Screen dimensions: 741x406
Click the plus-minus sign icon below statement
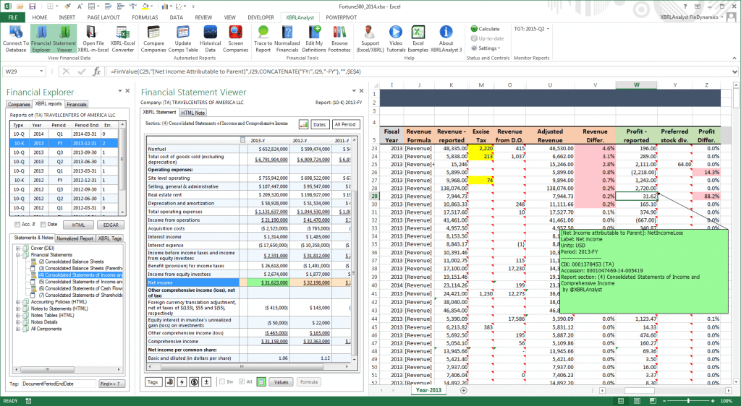tap(206, 382)
